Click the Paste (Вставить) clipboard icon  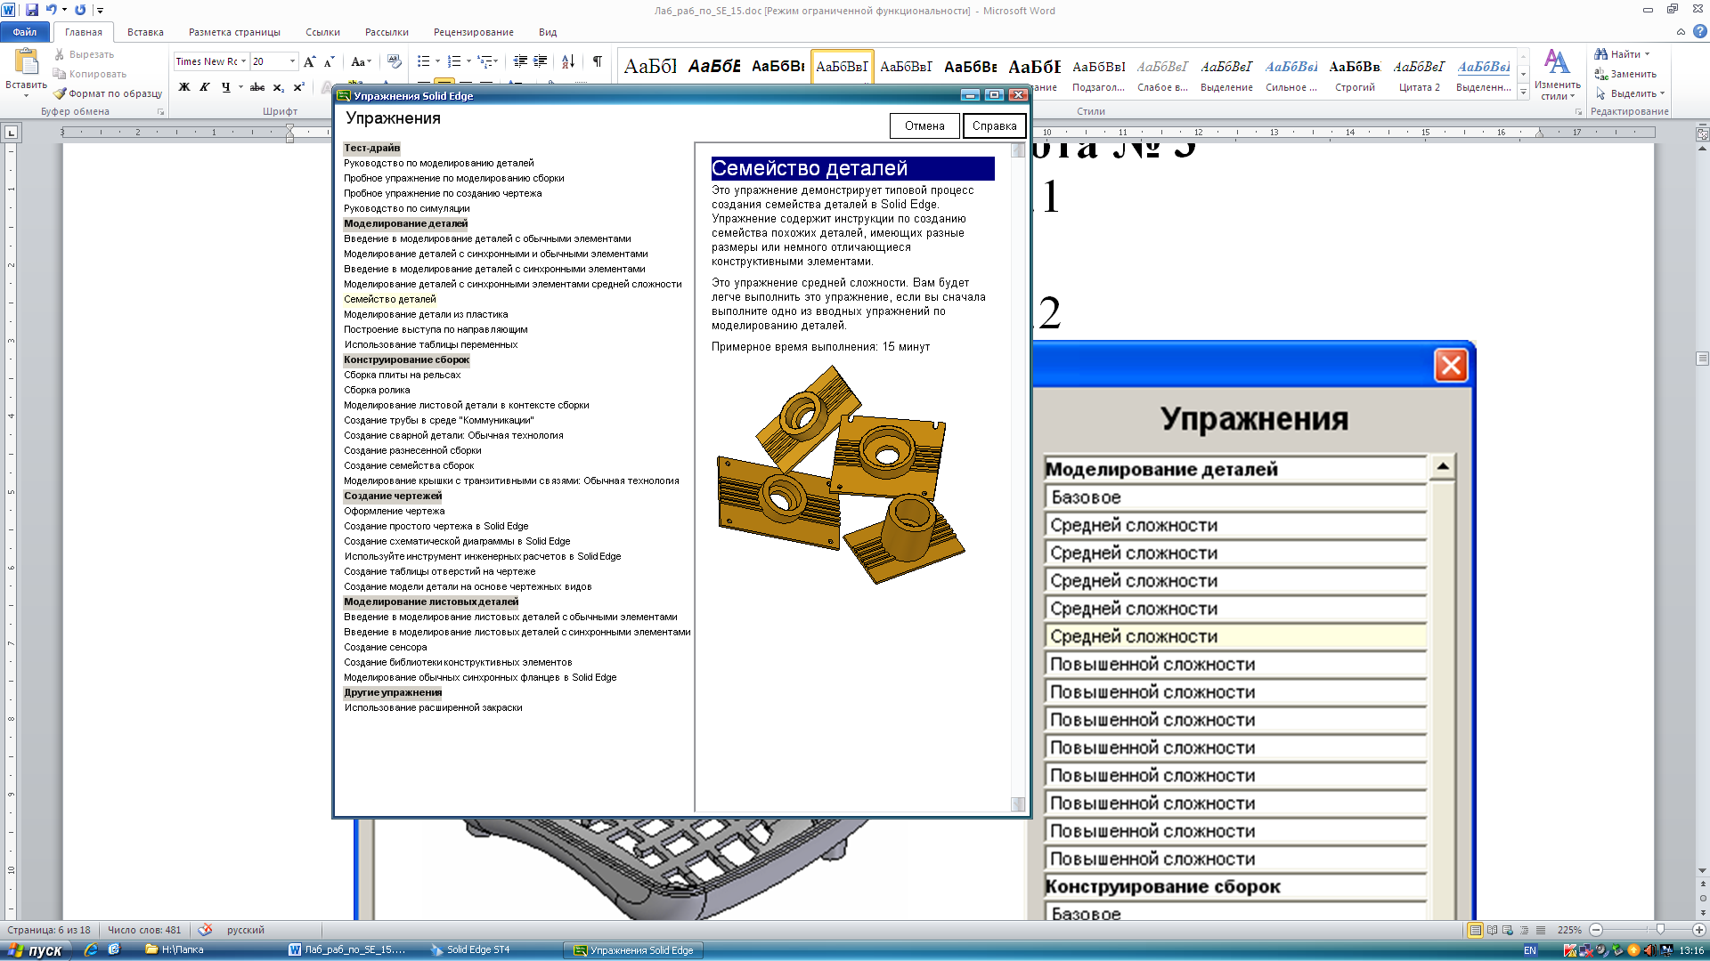[26, 61]
